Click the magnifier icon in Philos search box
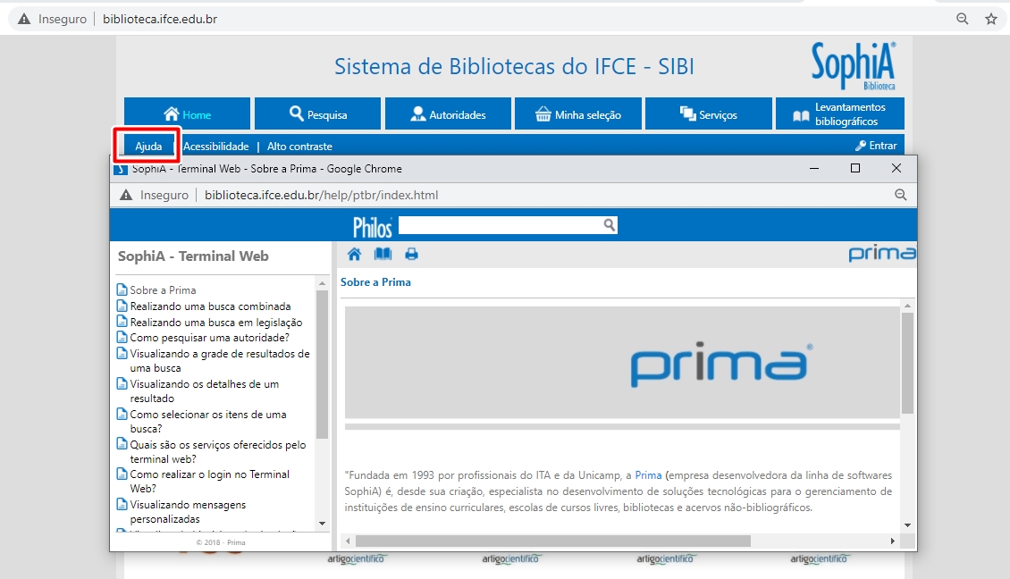Image resolution: width=1010 pixels, height=579 pixels. point(609,225)
